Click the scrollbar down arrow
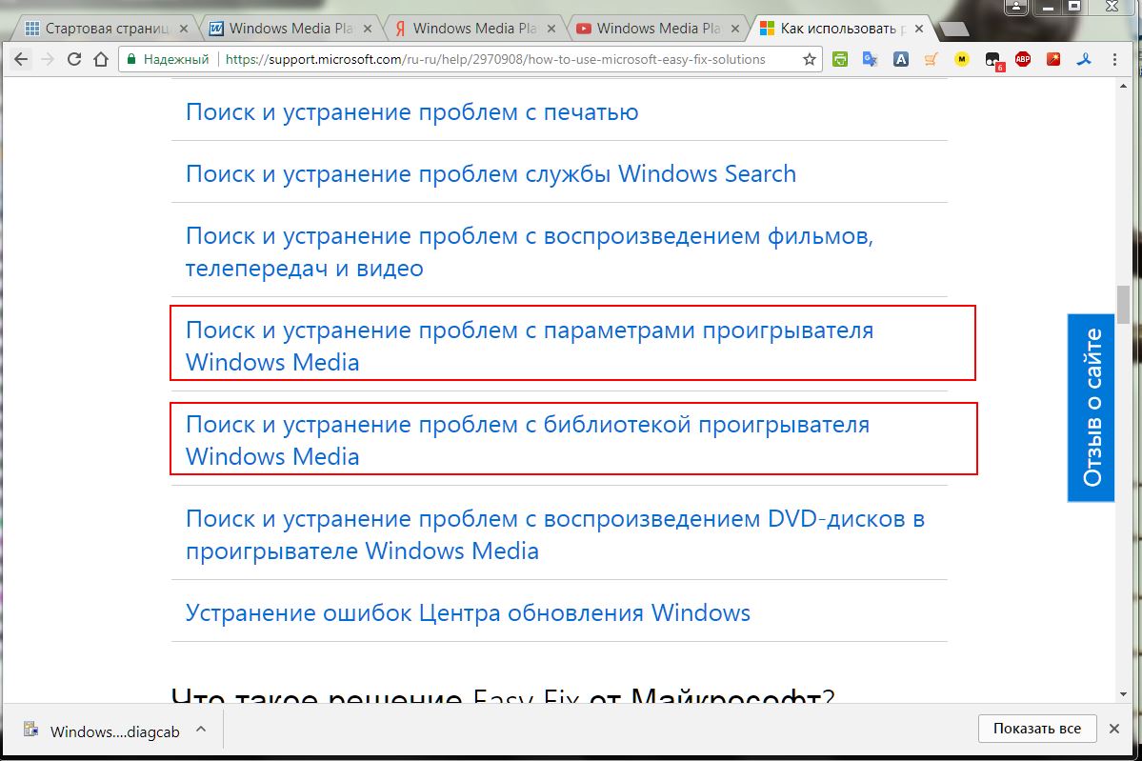 click(x=1123, y=694)
